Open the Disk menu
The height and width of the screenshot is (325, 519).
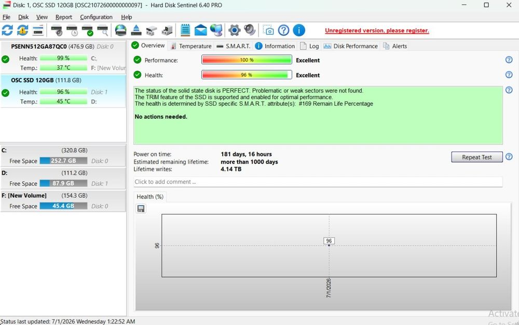point(23,17)
